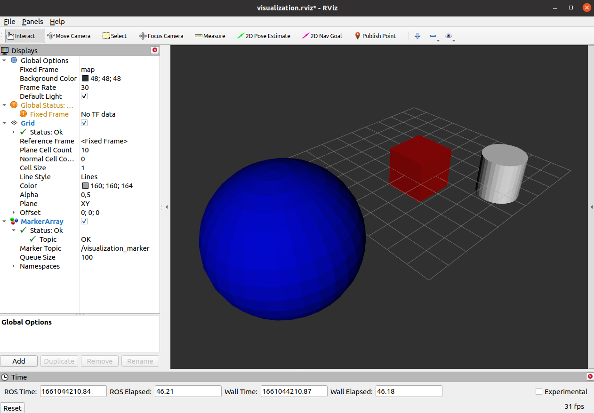Close the Displays panel
594x413 pixels.
[x=155, y=50]
